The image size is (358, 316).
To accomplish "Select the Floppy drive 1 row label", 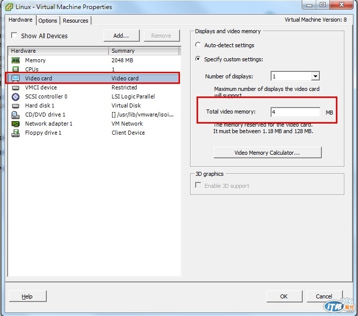I will (43, 133).
